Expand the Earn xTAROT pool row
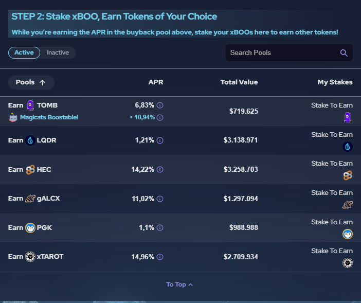 pyautogui.click(x=180, y=257)
